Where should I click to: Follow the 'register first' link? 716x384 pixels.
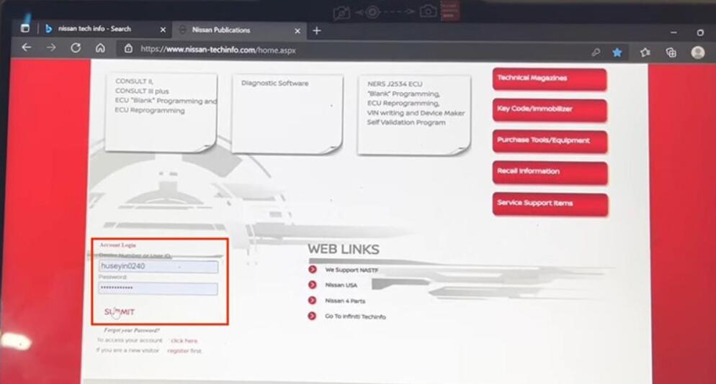184,351
